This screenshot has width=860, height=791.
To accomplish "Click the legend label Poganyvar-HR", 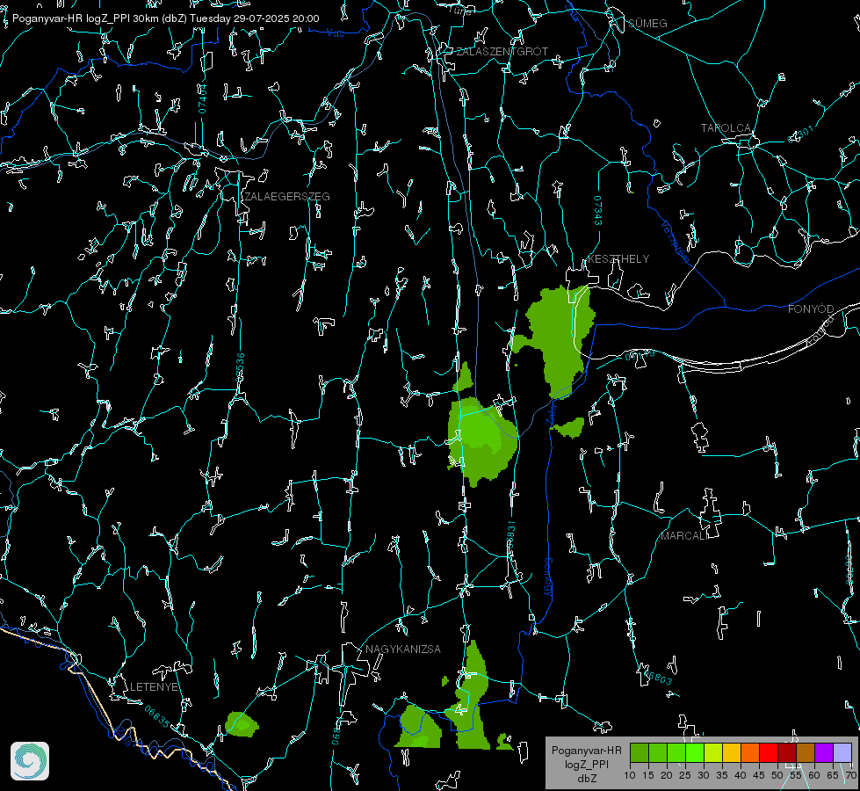I will [586, 751].
